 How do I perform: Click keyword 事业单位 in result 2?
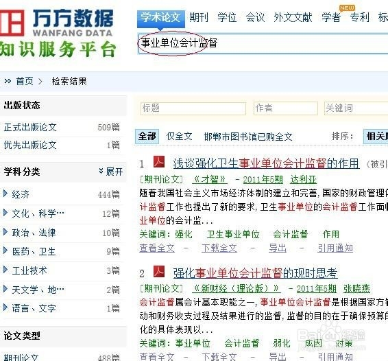193,343
